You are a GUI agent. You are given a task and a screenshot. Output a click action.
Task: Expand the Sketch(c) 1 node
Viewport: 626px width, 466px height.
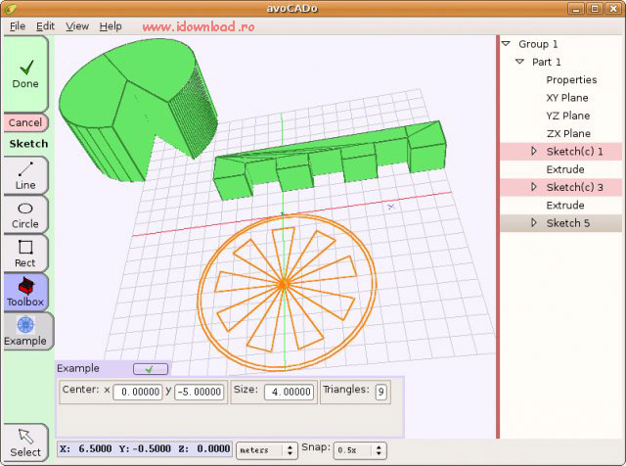[534, 151]
